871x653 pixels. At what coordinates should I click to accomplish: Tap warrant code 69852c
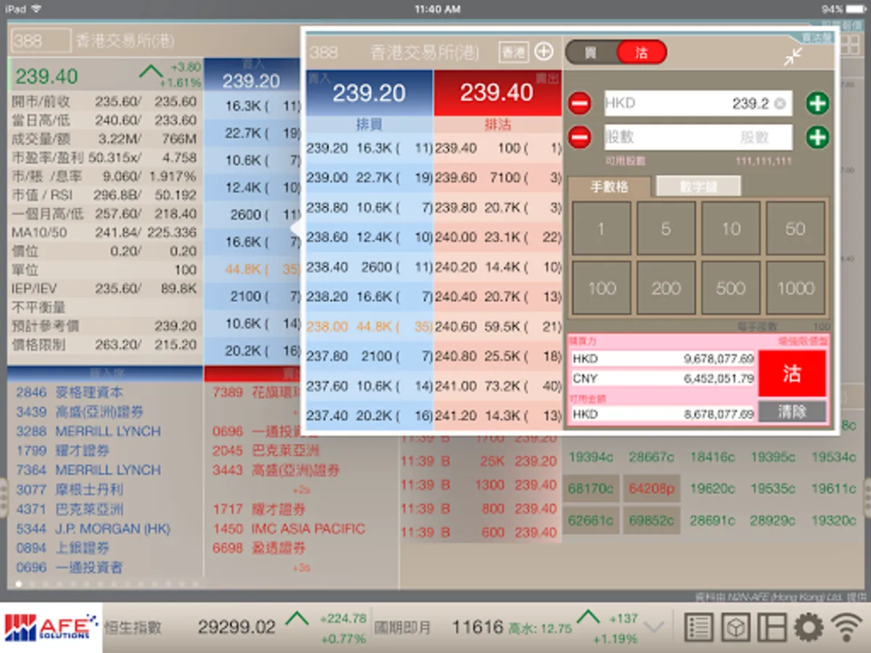(x=652, y=520)
